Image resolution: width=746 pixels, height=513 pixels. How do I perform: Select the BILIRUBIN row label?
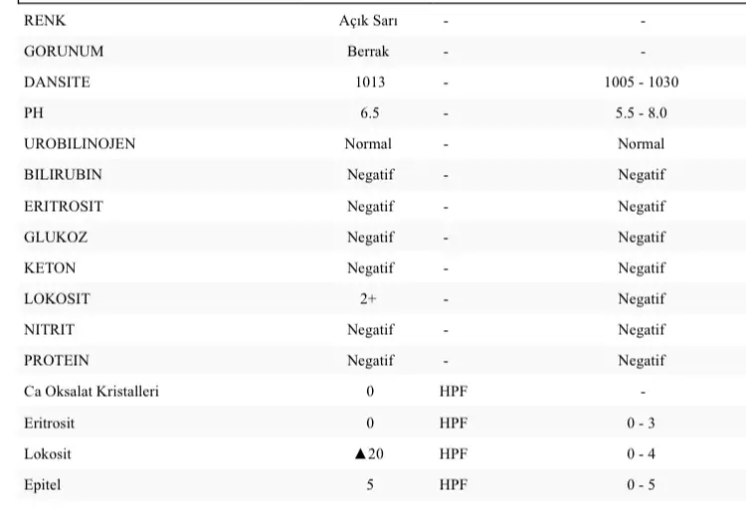tap(63, 175)
